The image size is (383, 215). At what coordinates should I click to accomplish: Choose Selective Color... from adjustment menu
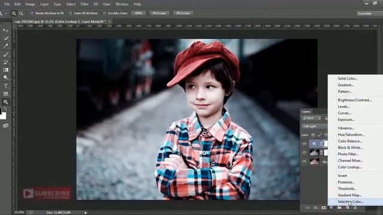click(355, 202)
